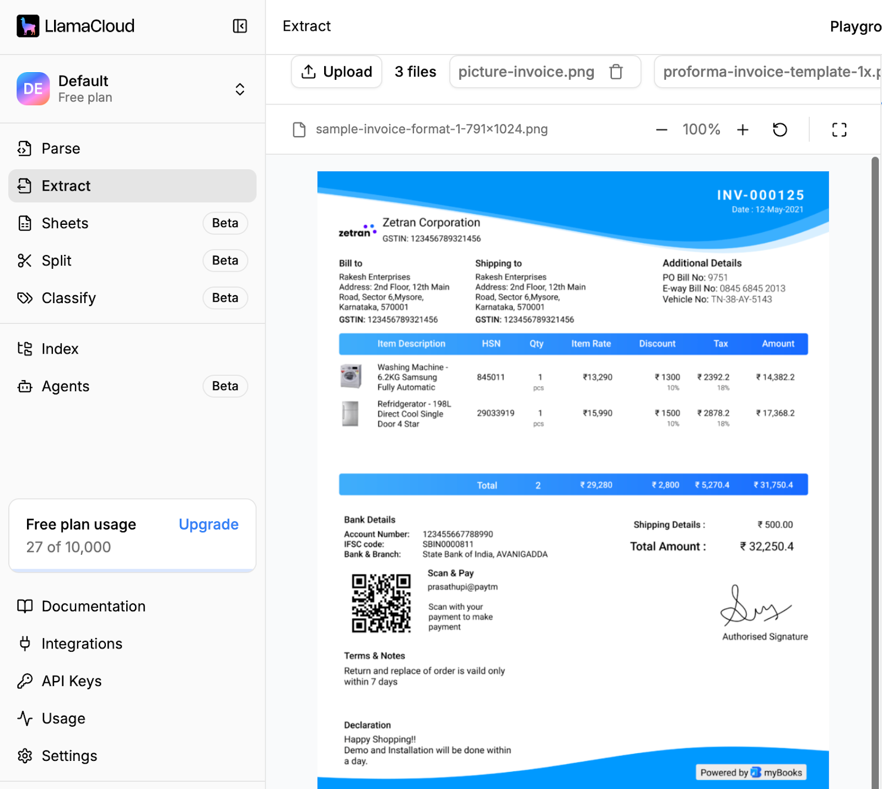Select the proforma-invoice-template file tab

[768, 72]
